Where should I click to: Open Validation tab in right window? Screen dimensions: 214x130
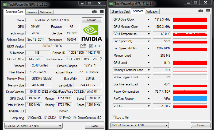pos(152,11)
